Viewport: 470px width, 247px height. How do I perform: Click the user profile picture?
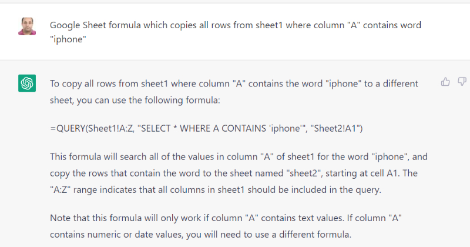click(x=27, y=25)
